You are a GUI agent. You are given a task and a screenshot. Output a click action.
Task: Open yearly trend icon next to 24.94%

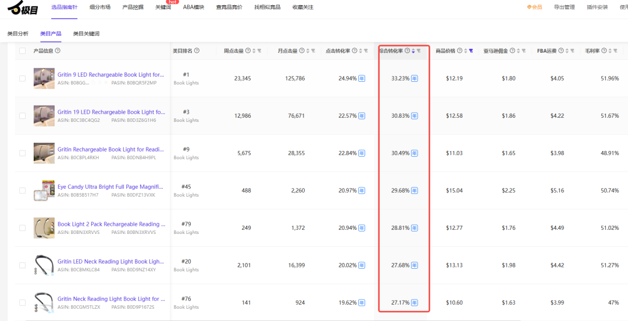click(x=362, y=78)
